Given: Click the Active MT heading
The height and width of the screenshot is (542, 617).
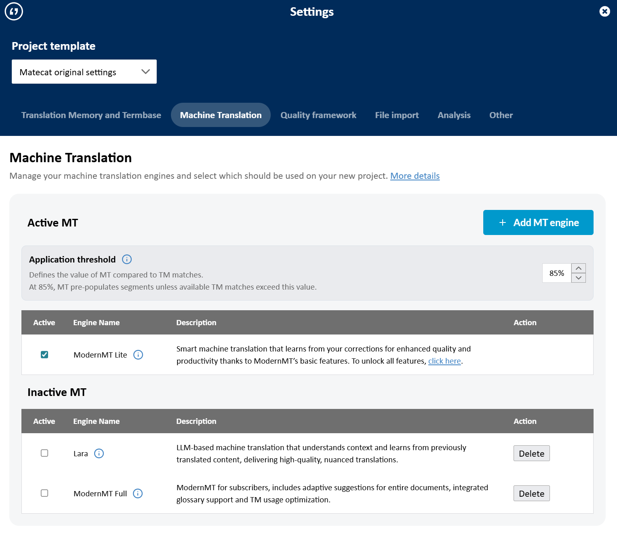Looking at the screenshot, I should coord(53,223).
